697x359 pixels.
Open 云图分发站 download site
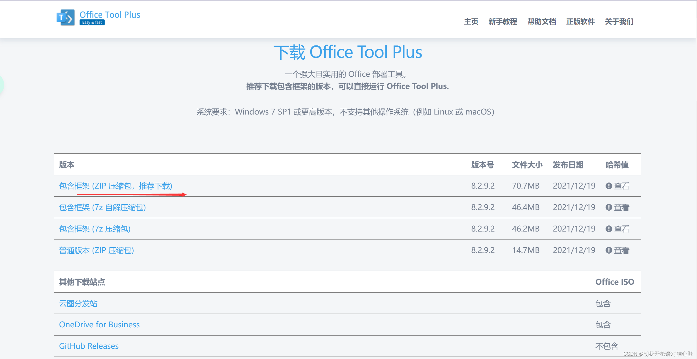coord(78,303)
